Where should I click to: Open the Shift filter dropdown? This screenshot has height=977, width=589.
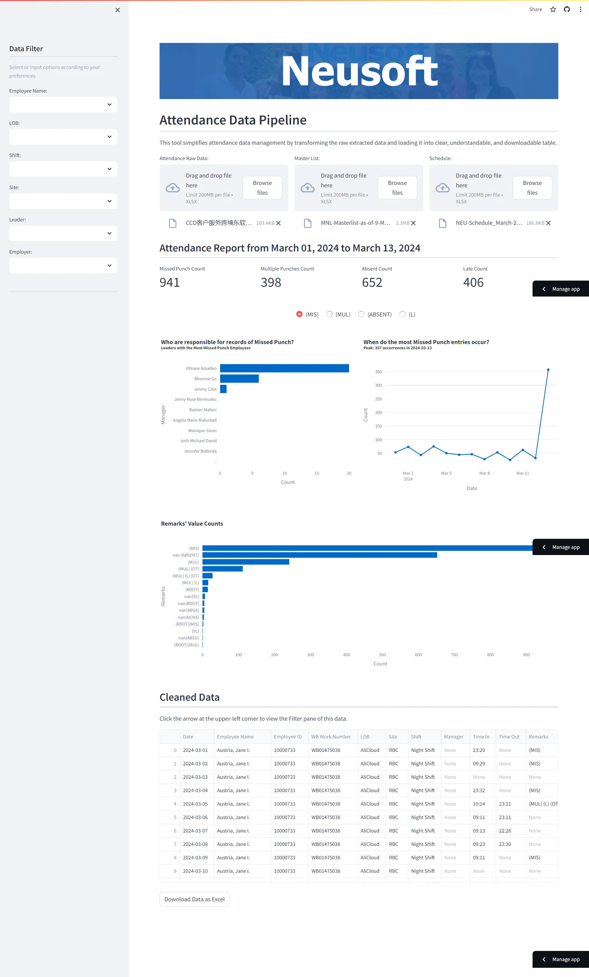[63, 169]
